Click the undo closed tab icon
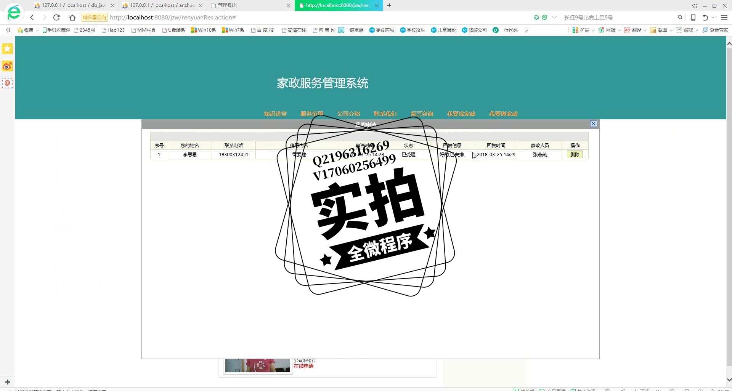Screen dimensions: 732x391 (705, 17)
